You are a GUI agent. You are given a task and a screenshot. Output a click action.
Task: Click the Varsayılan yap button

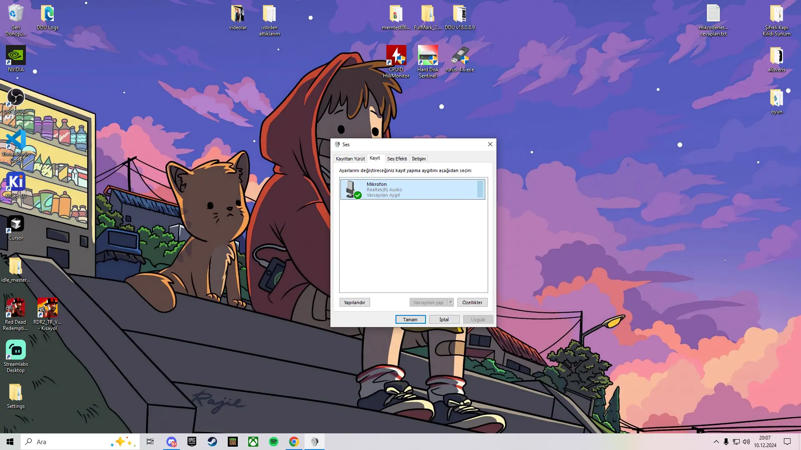(x=428, y=302)
